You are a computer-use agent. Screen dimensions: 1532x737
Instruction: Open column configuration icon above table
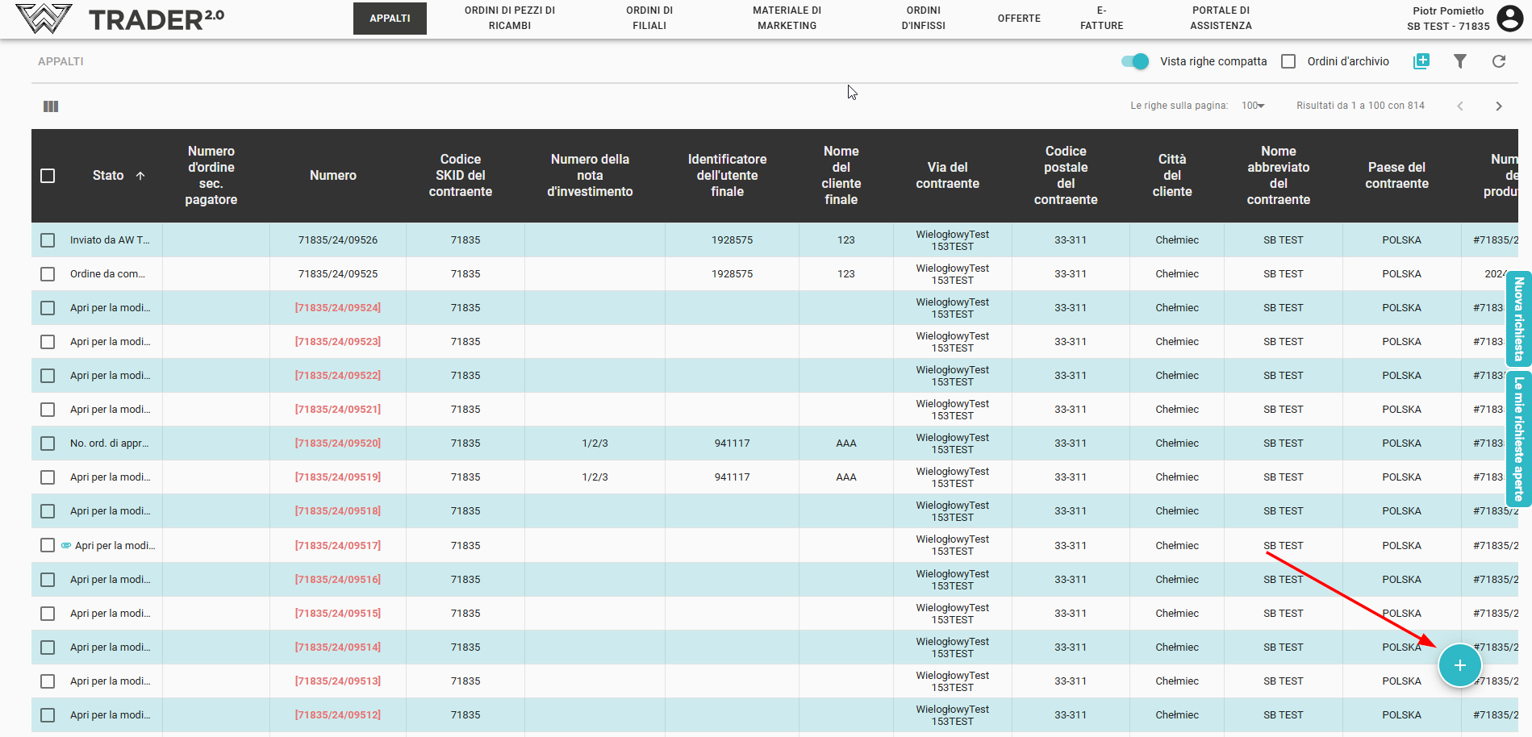pos(51,106)
